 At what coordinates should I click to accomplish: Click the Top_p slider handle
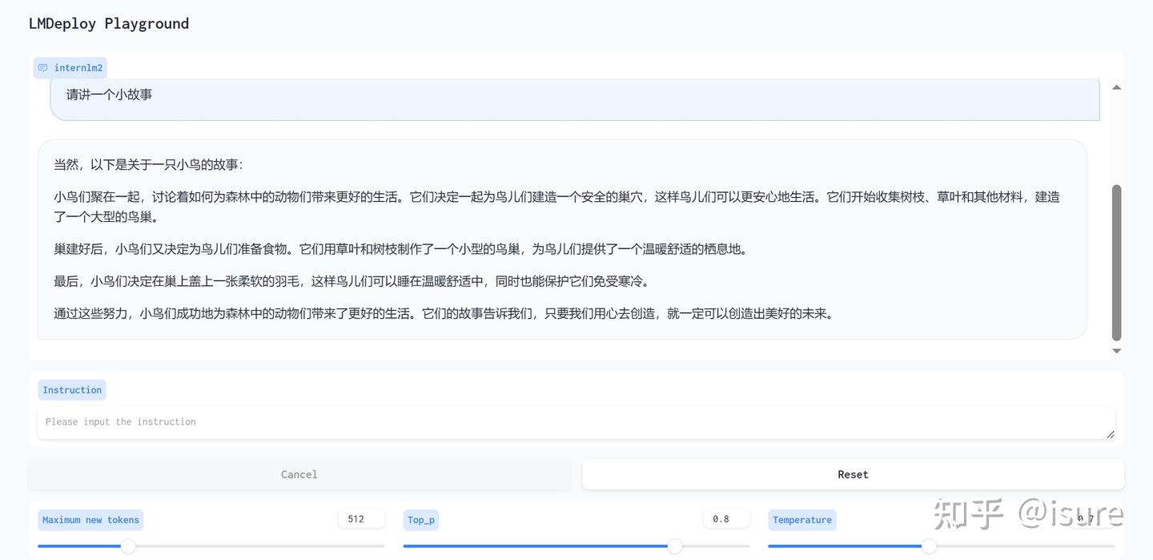(x=675, y=546)
